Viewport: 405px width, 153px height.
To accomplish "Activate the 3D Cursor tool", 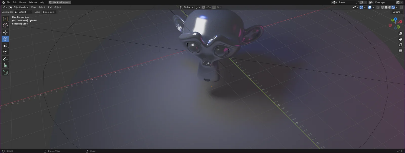I will pos(5,25).
